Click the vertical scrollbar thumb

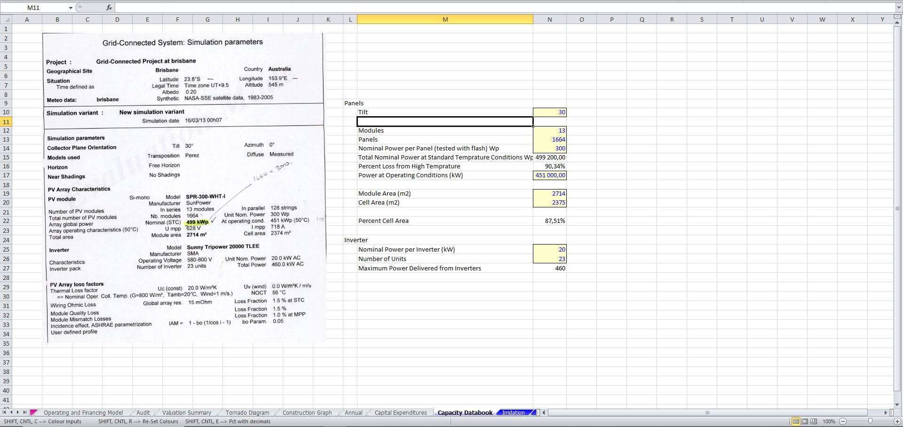pyautogui.click(x=897, y=208)
